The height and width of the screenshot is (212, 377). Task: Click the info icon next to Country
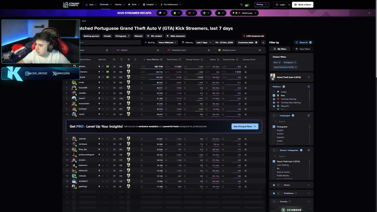click(x=290, y=201)
